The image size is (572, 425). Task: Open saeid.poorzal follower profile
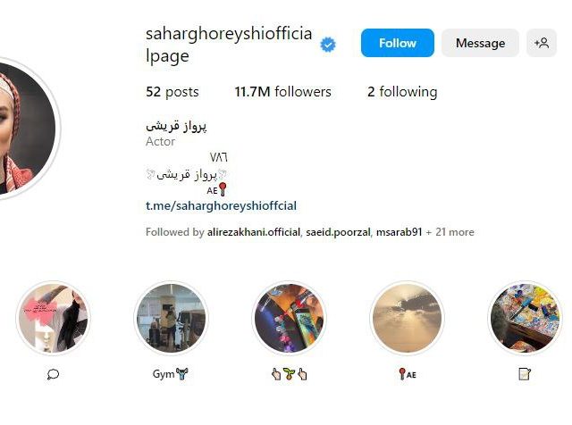tap(338, 232)
